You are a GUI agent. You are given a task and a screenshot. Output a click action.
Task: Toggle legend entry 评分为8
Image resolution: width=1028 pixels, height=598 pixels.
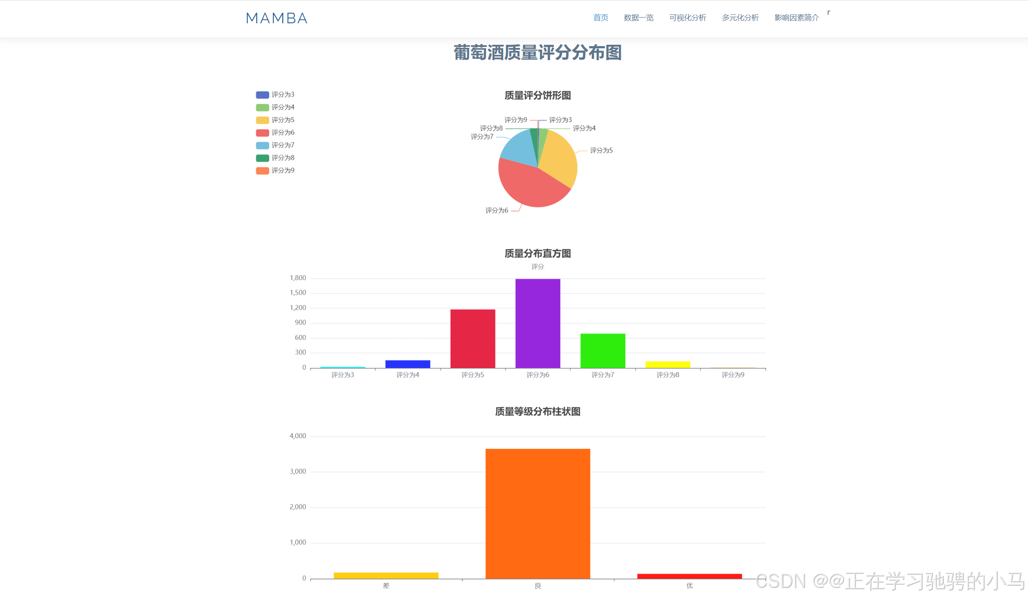click(275, 158)
